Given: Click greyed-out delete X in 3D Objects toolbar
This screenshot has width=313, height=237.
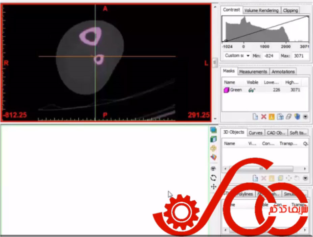Looking at the screenshot, I should pos(264,178).
